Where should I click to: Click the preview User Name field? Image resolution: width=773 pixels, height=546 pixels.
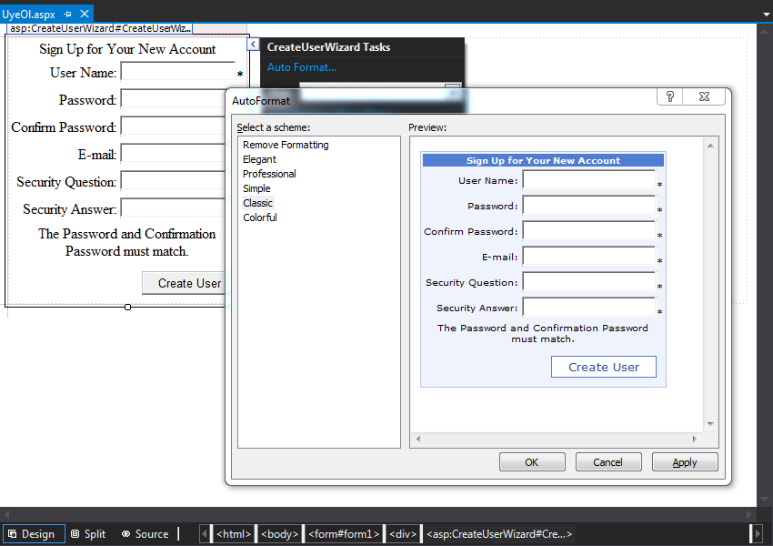589,179
